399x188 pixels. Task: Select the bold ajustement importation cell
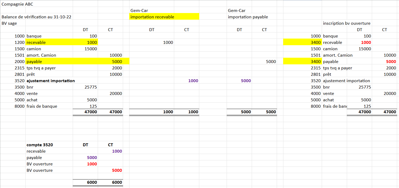coord(51,81)
